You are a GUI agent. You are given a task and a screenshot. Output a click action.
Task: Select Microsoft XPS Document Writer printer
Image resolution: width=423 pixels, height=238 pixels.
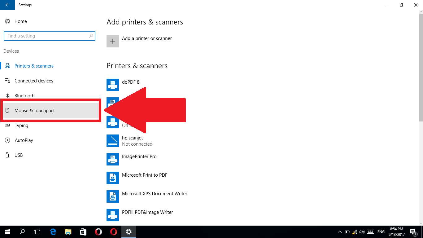point(147,196)
